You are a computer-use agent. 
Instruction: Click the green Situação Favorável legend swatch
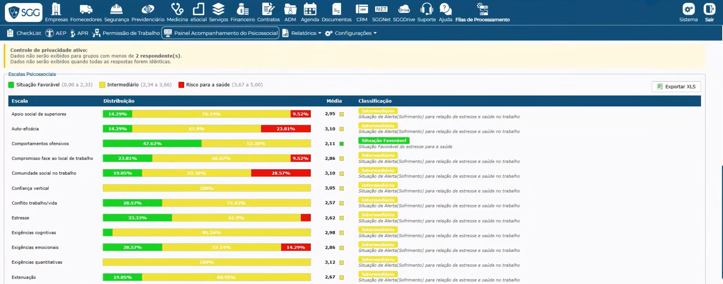point(11,85)
